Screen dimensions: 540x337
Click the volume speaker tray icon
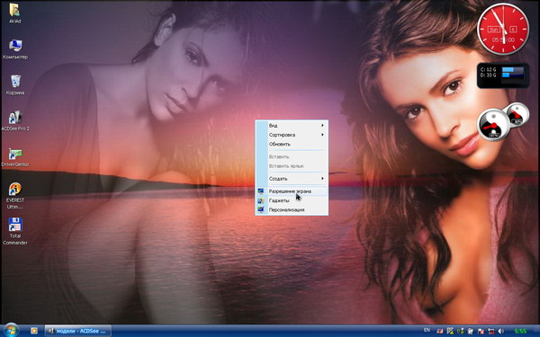click(x=501, y=331)
